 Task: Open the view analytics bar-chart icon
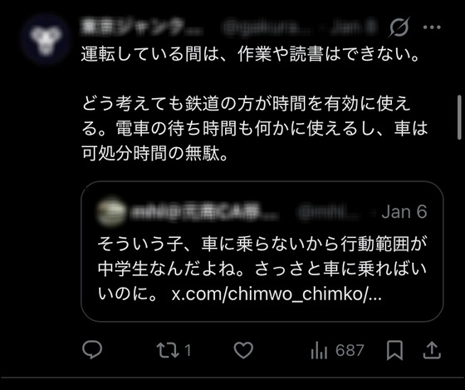[319, 350]
